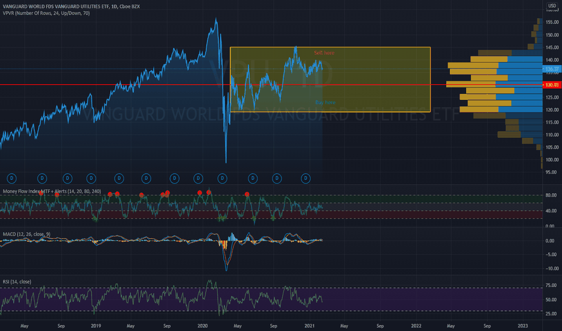This screenshot has width=562, height=331.
Task: Click 115.00 on the price scale
Action: 552,122
